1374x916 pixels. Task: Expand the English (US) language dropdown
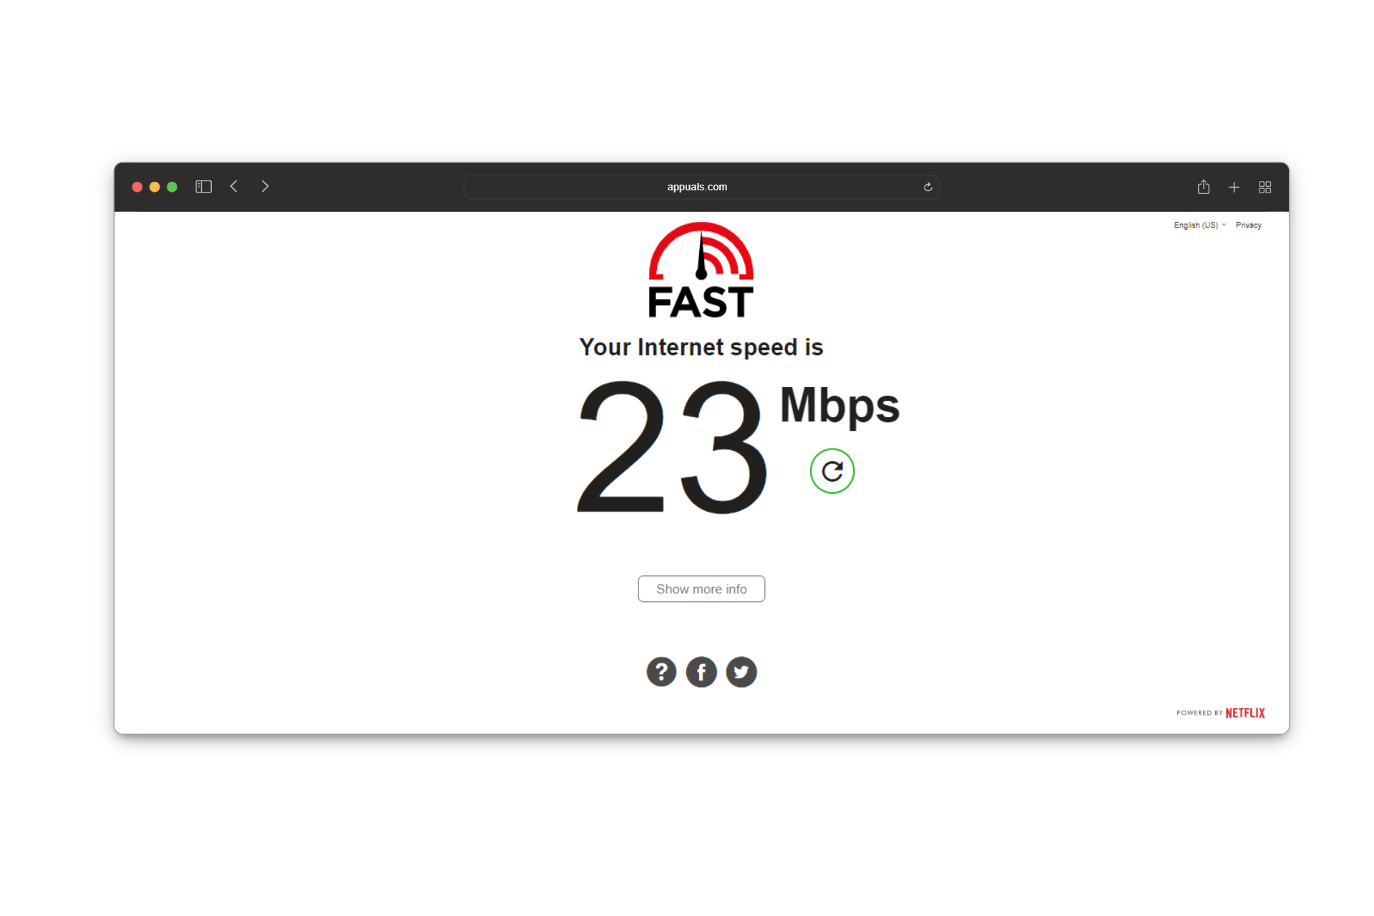1199,225
